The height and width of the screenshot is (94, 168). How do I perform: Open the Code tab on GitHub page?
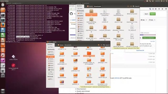click(73, 24)
